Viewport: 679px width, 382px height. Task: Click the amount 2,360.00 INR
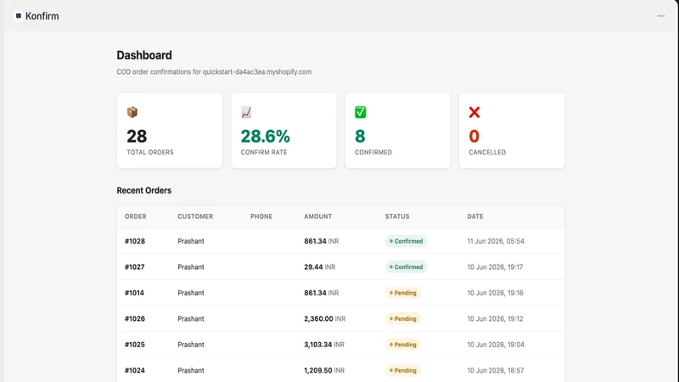[325, 319]
